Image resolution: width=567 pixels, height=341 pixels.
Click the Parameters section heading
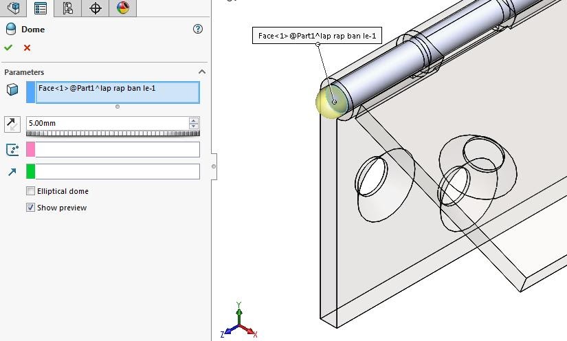[x=24, y=72]
